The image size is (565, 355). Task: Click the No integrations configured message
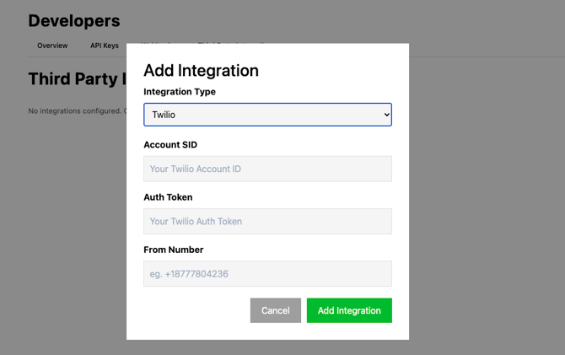[x=76, y=110]
